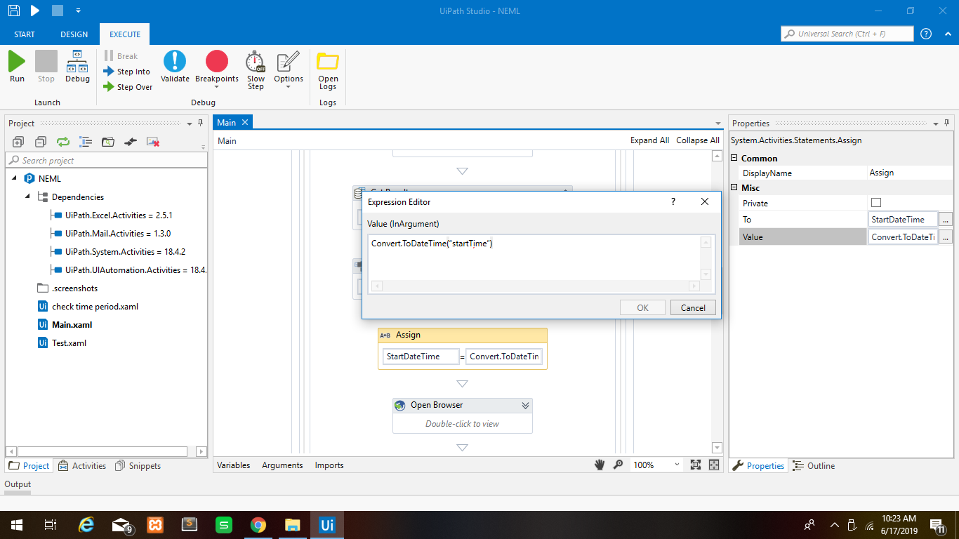Image resolution: width=959 pixels, height=539 pixels.
Task: Collapse the Misc property section
Action: click(x=734, y=187)
